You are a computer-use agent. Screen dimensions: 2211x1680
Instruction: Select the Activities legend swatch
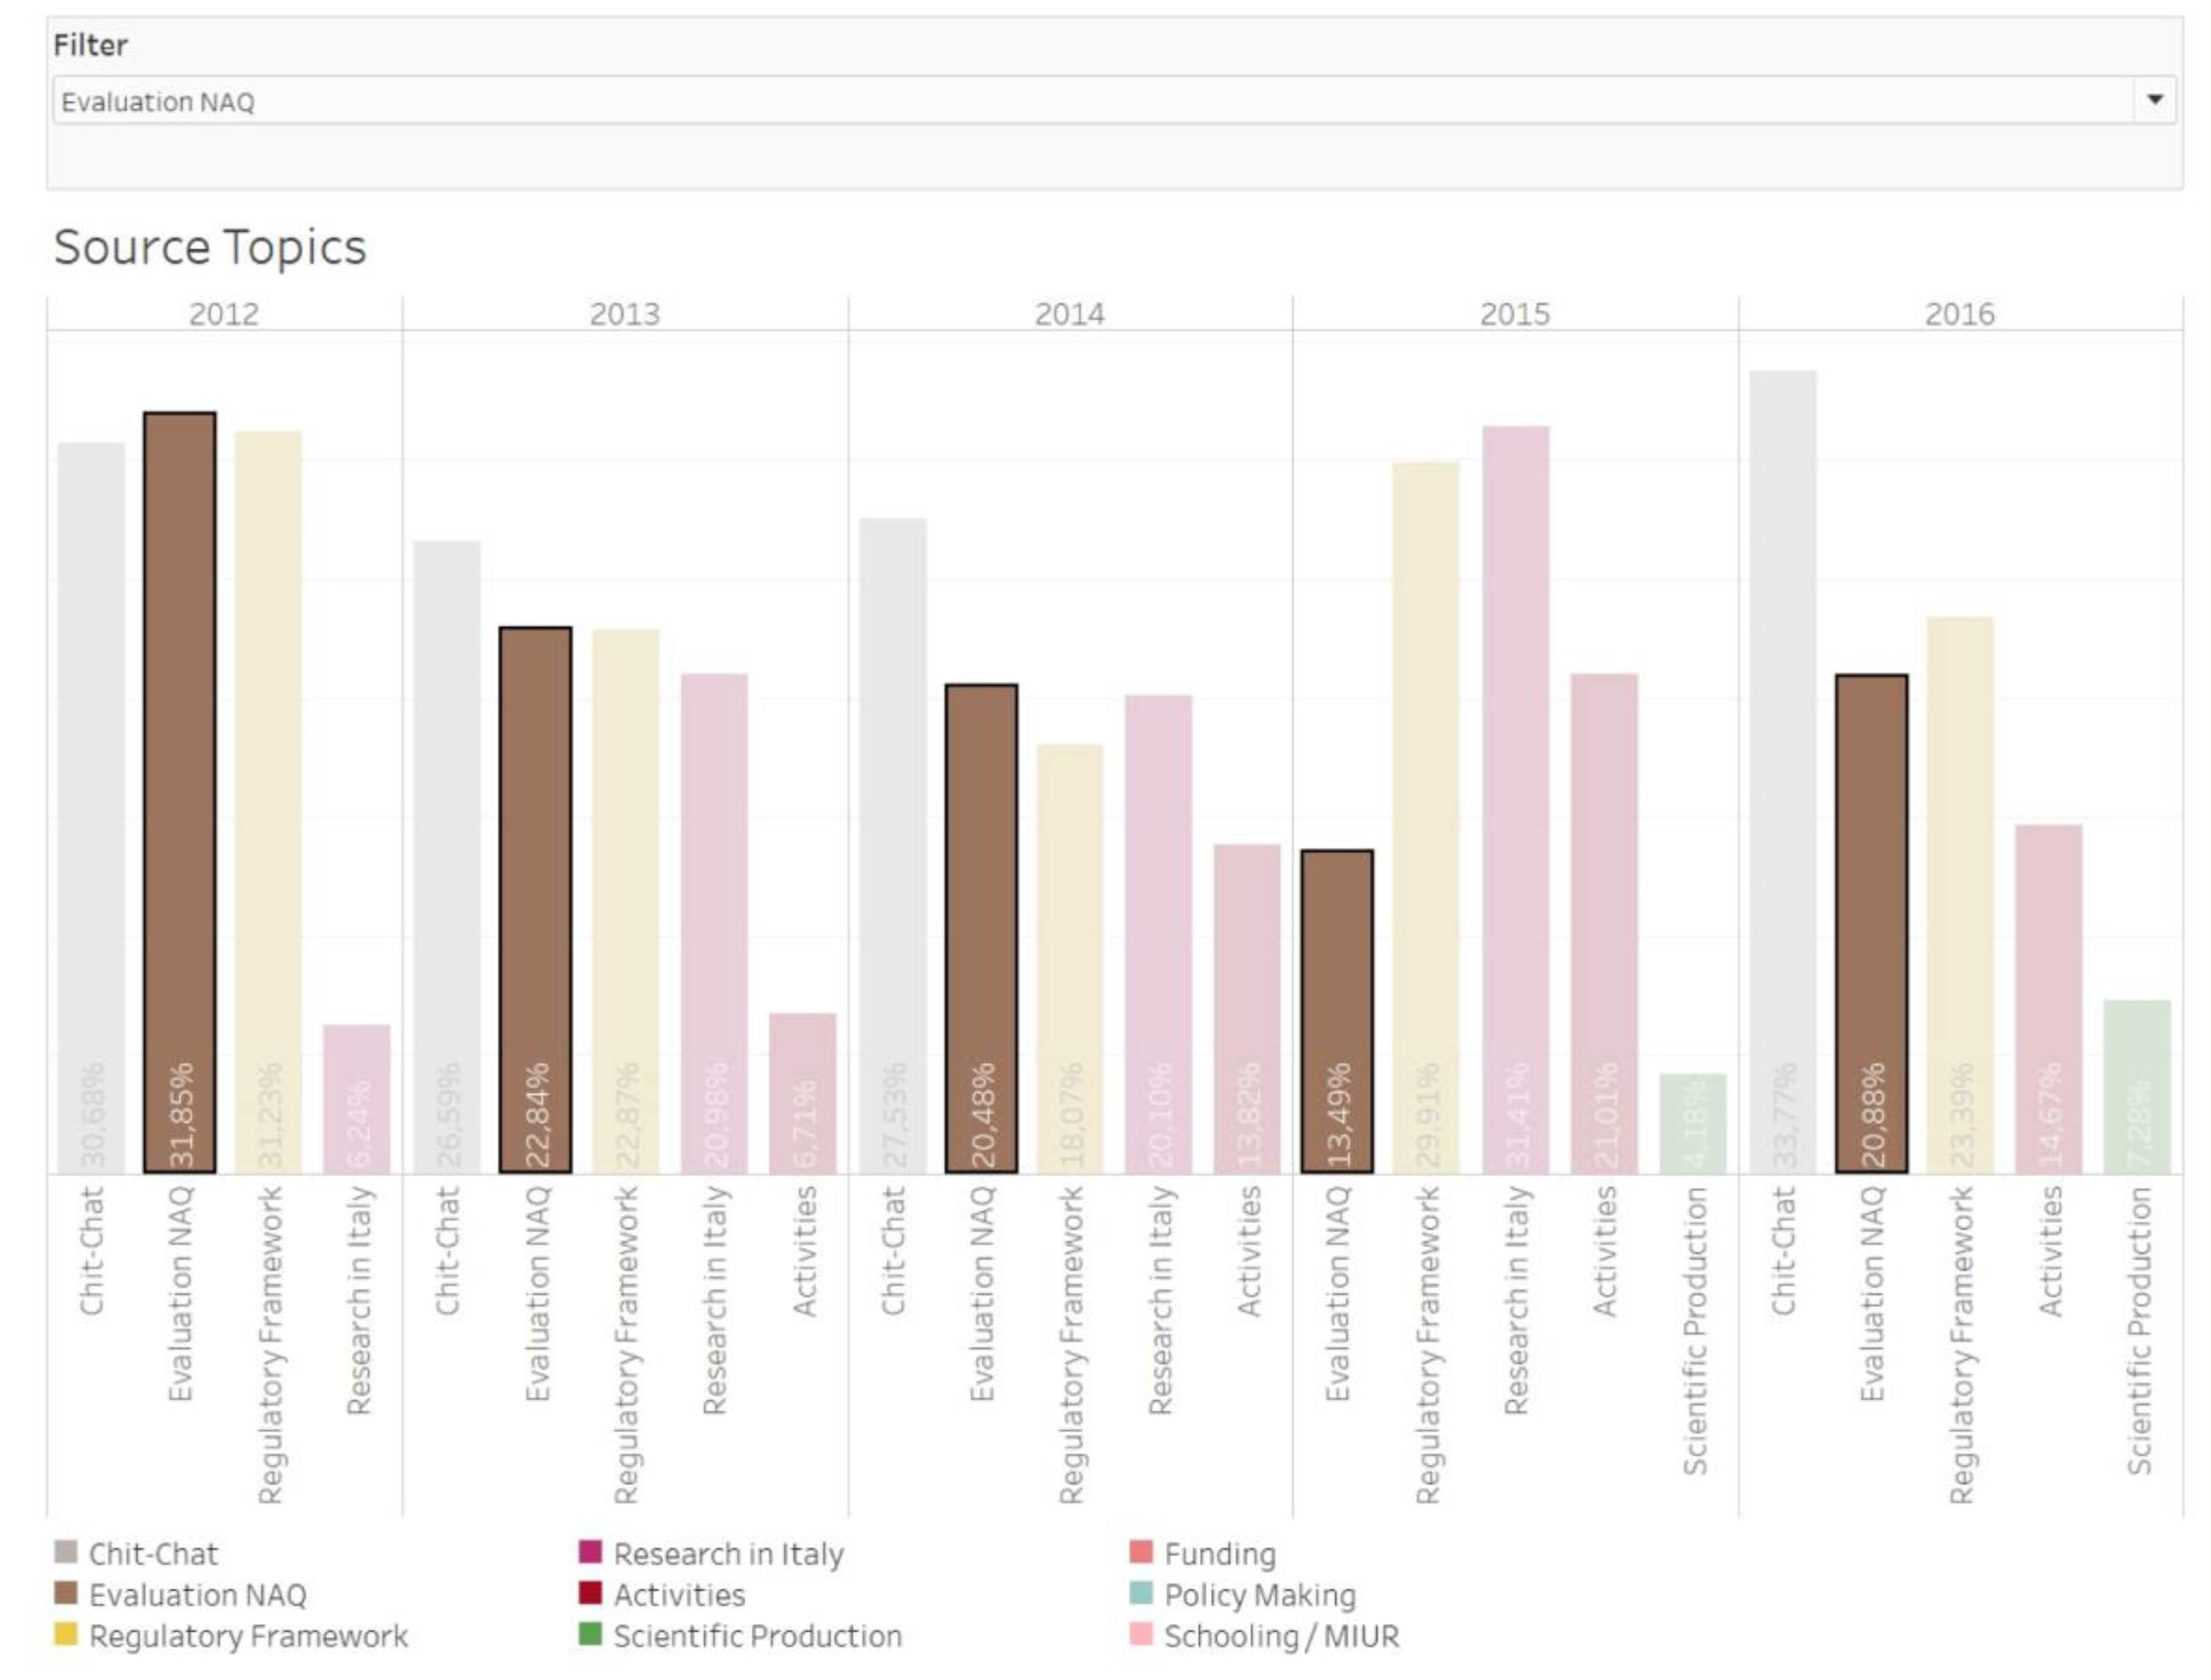coord(590,1593)
